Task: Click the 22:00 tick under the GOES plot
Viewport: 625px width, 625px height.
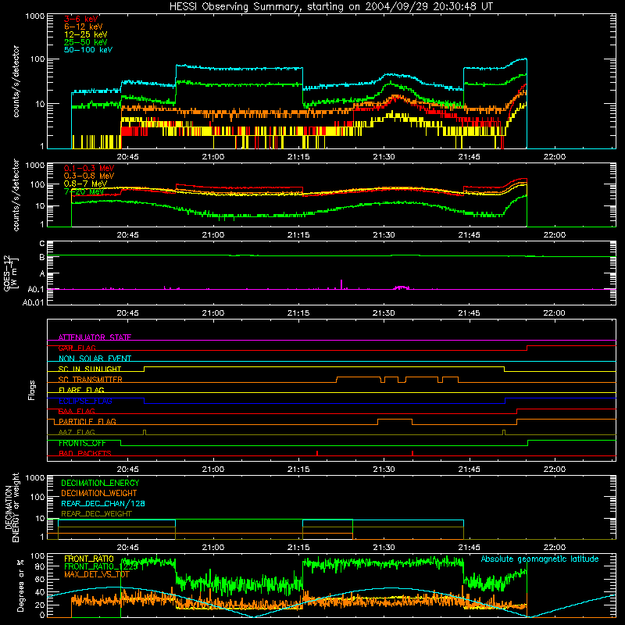Action: [x=554, y=313]
